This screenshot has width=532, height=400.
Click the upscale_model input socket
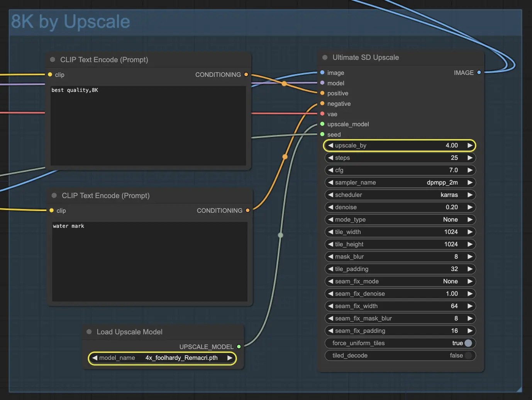(322, 124)
